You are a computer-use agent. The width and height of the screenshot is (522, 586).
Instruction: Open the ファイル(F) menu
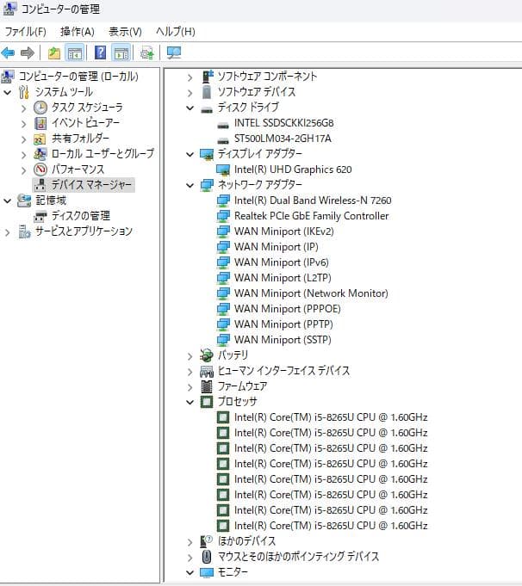click(x=26, y=32)
